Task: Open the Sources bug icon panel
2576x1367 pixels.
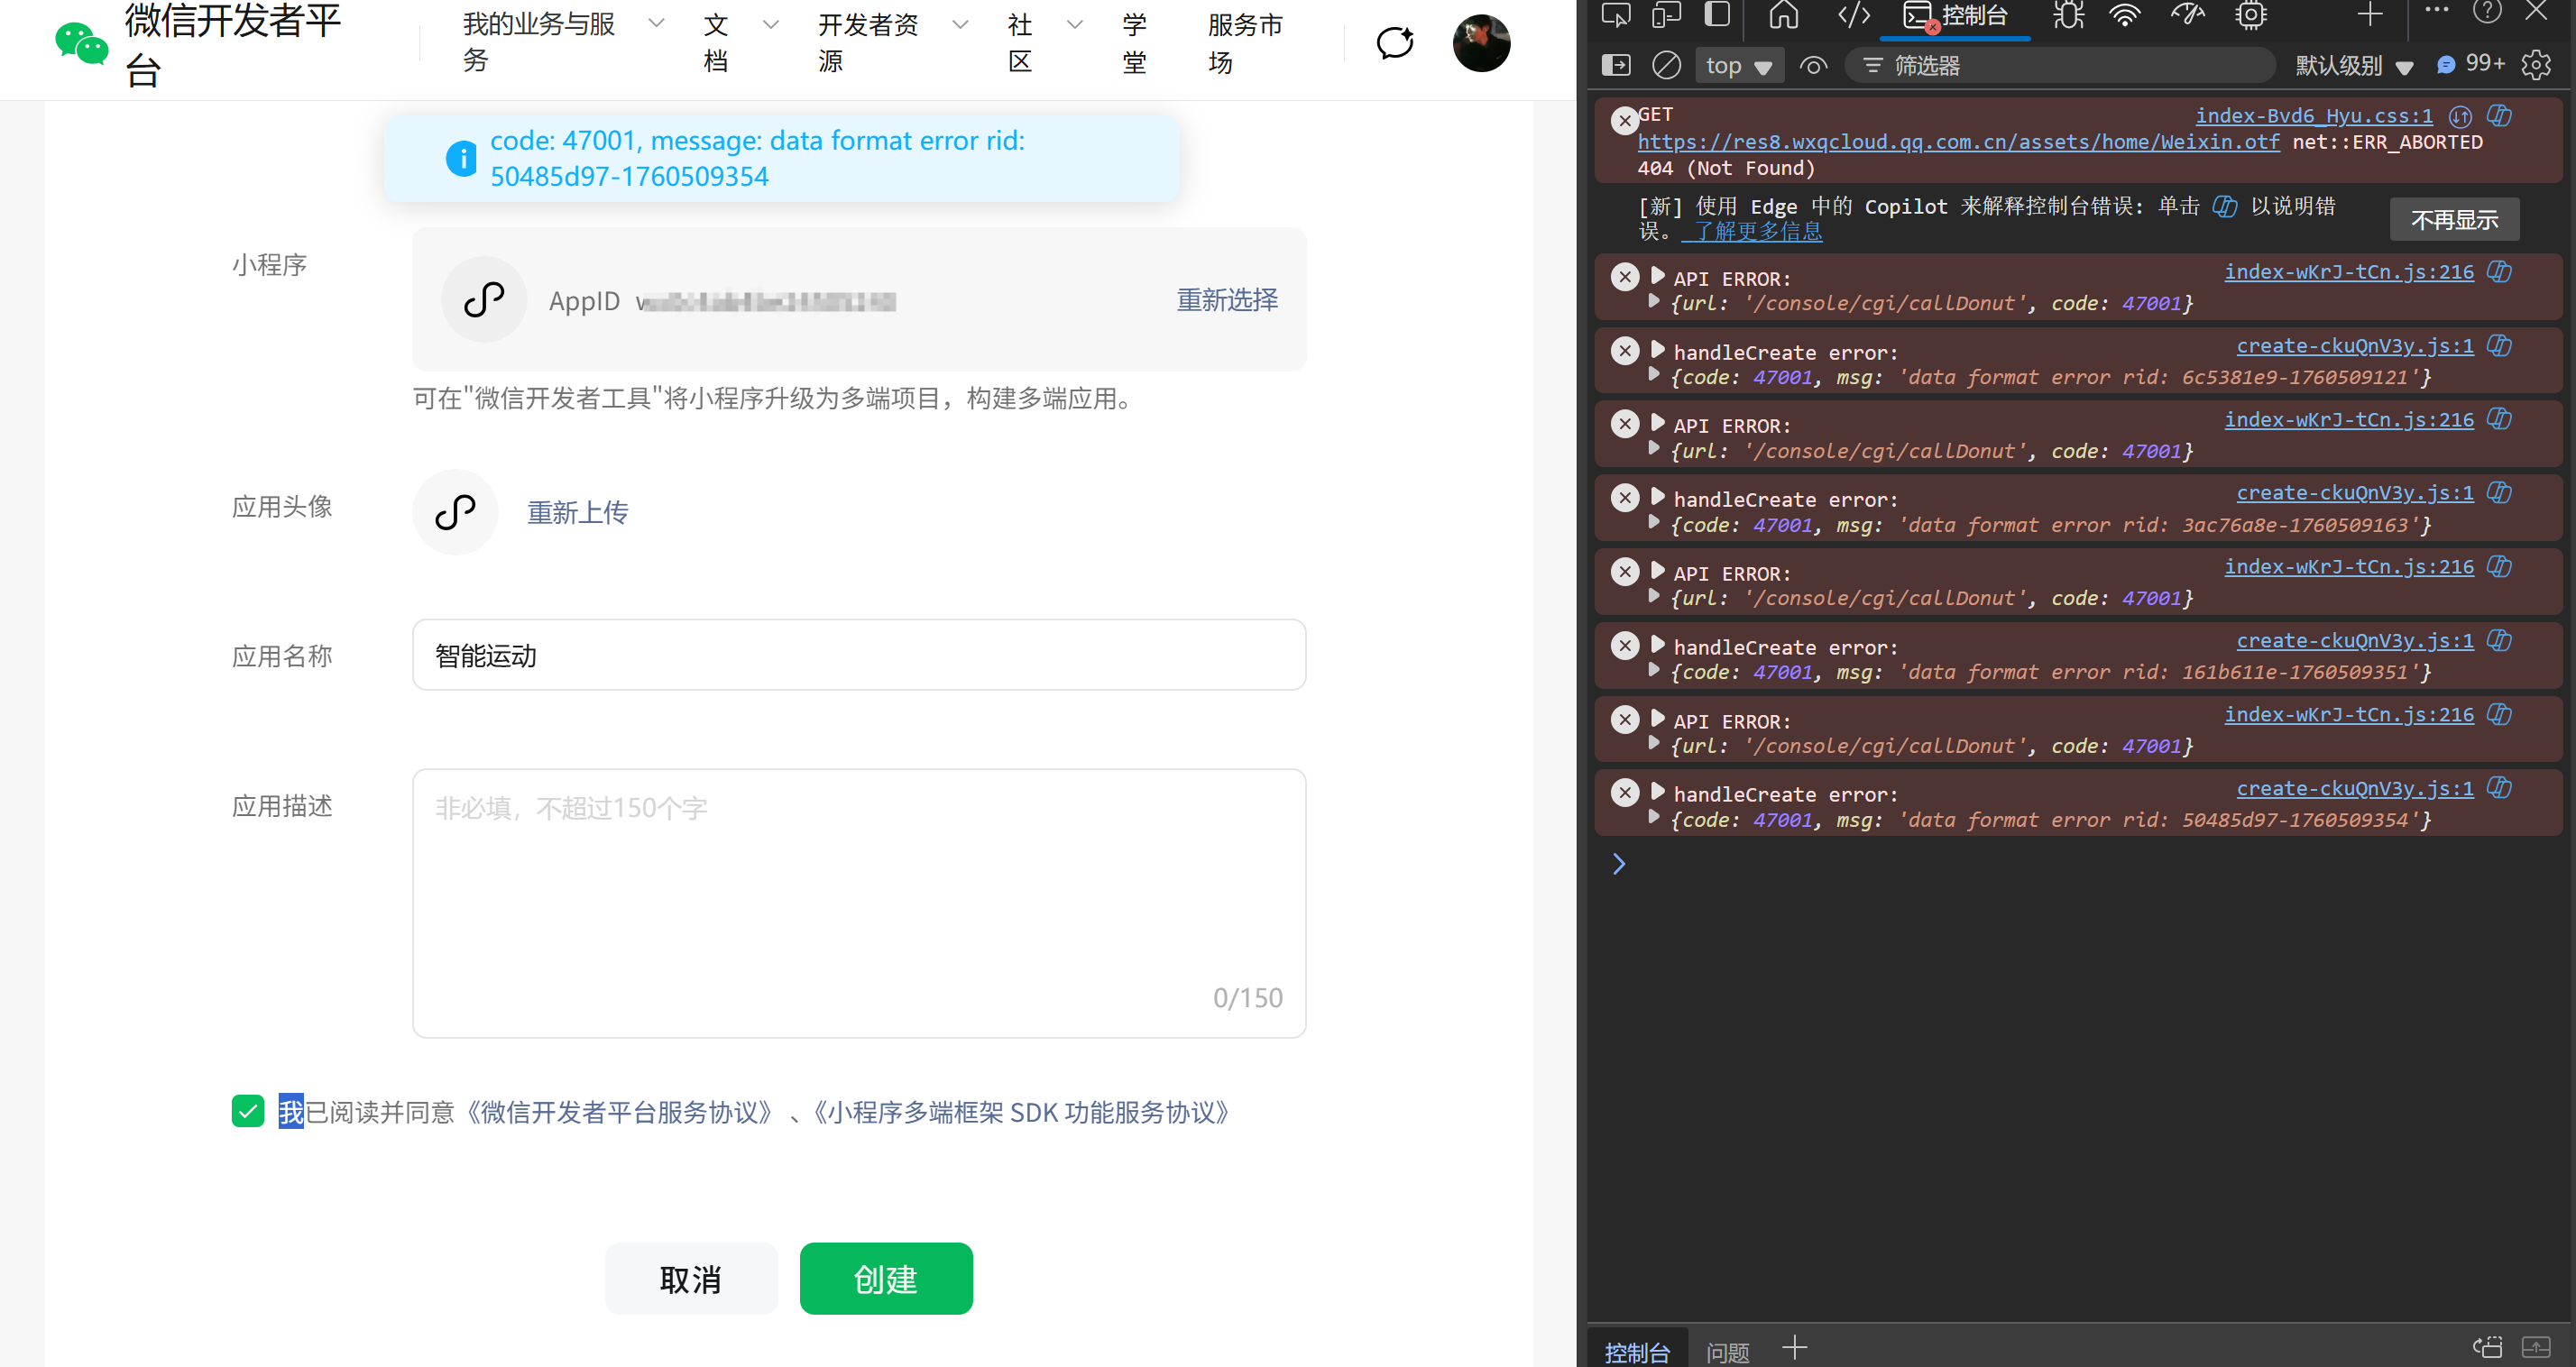Action: click(2068, 14)
